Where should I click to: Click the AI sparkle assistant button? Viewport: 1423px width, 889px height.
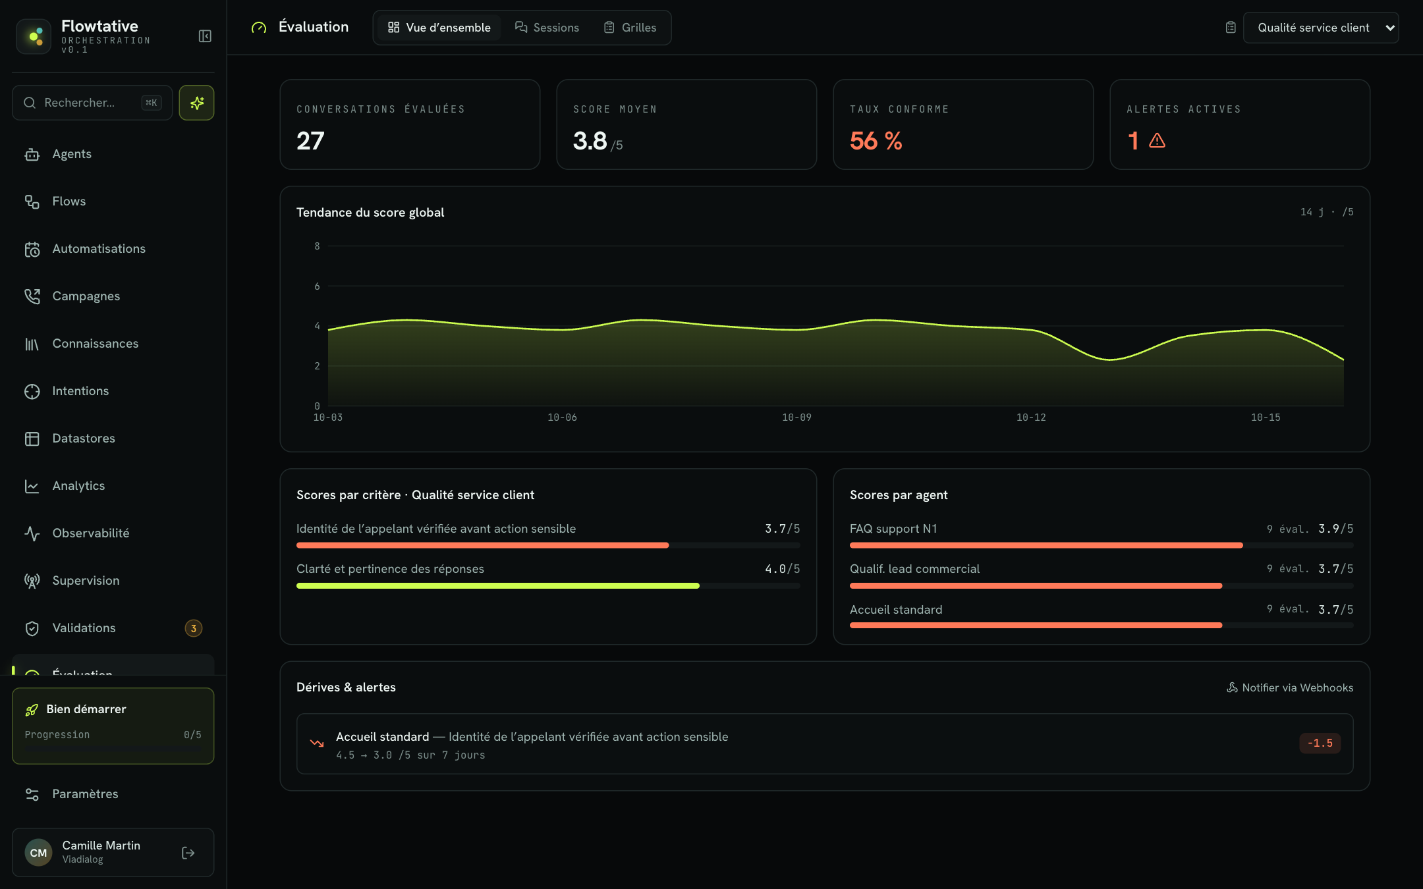click(196, 103)
